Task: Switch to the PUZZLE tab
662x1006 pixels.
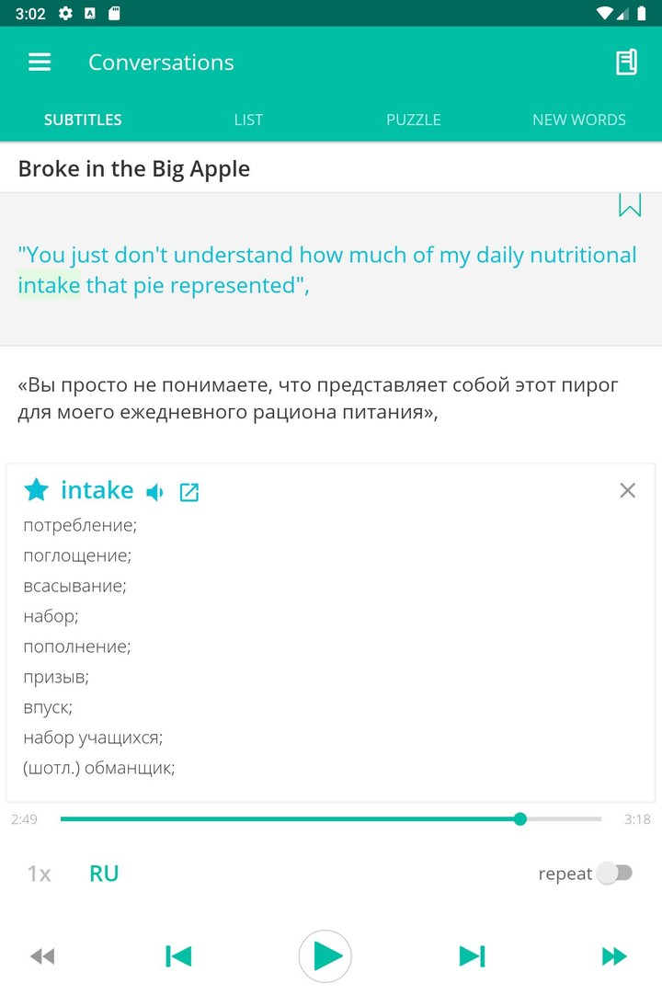Action: coord(414,119)
